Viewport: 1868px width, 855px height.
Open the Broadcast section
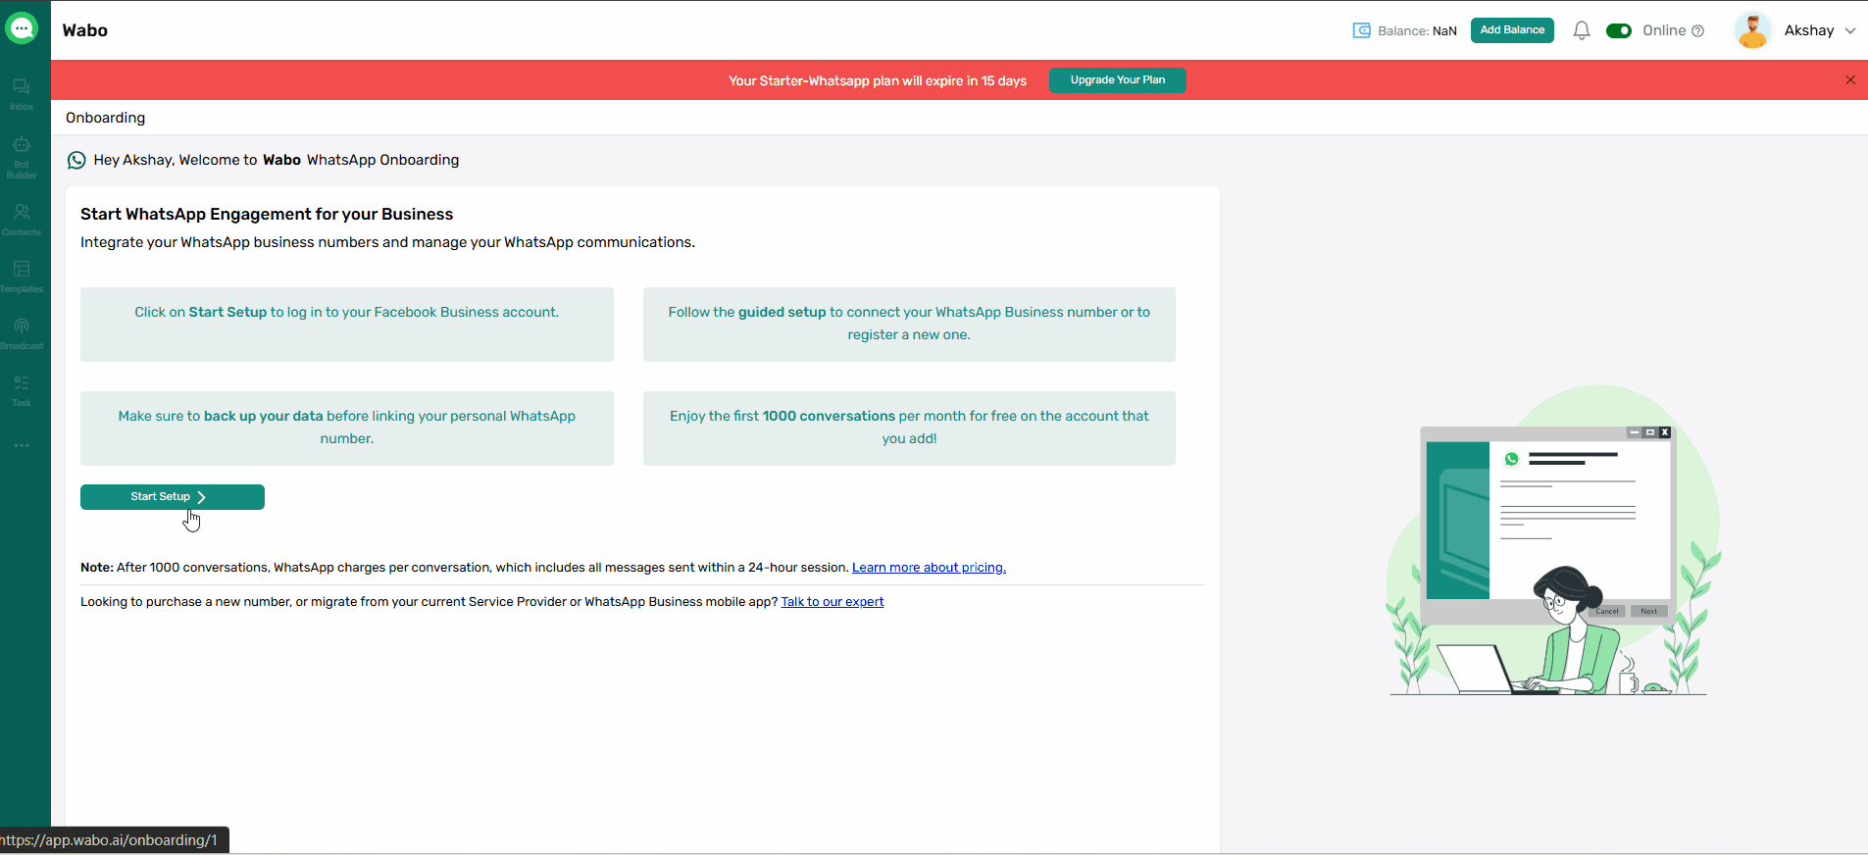pos(22,333)
